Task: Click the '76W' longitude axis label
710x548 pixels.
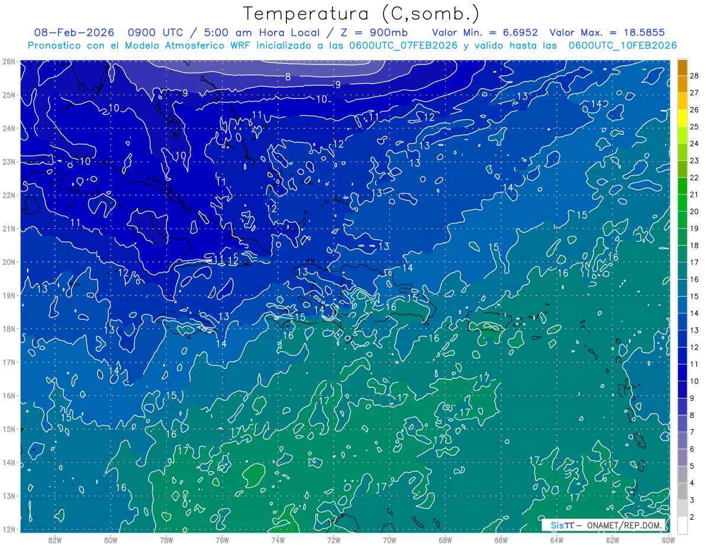Action: click(x=222, y=540)
